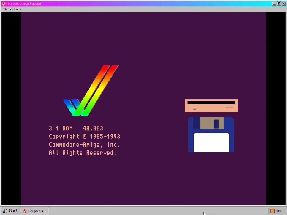Click the 10:10 clock in the tray
Viewport: 287px width, 215px height.
pos(279,211)
